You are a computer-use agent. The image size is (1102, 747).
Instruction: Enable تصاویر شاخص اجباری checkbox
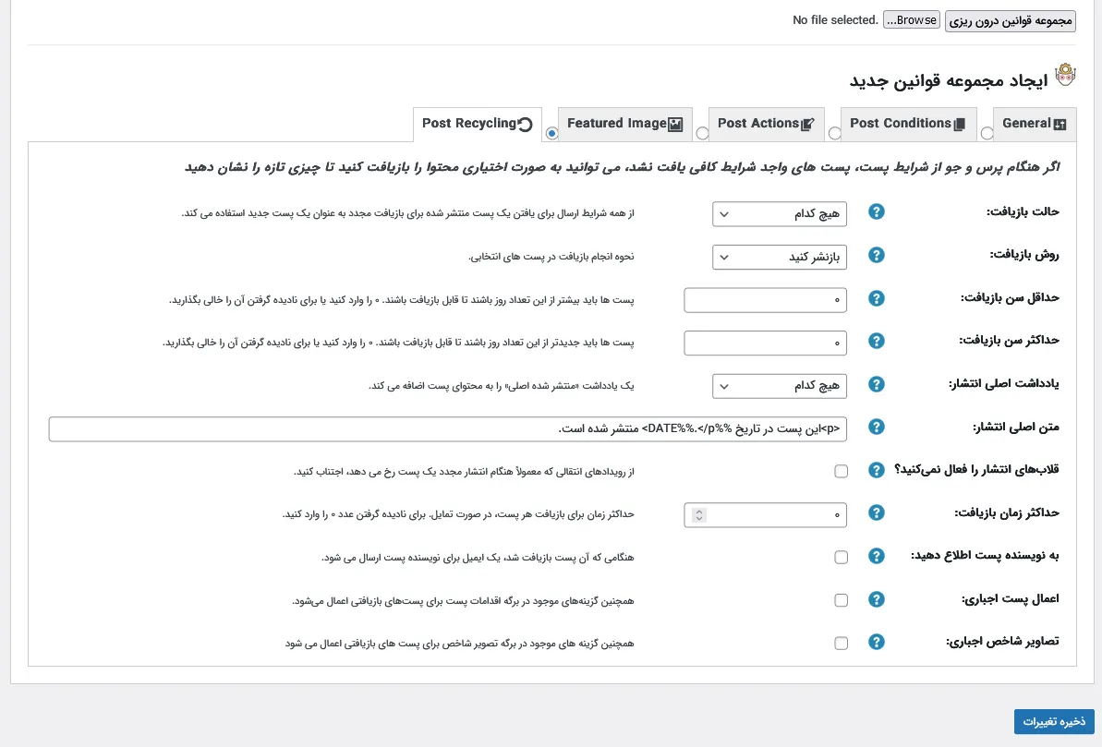pos(841,643)
